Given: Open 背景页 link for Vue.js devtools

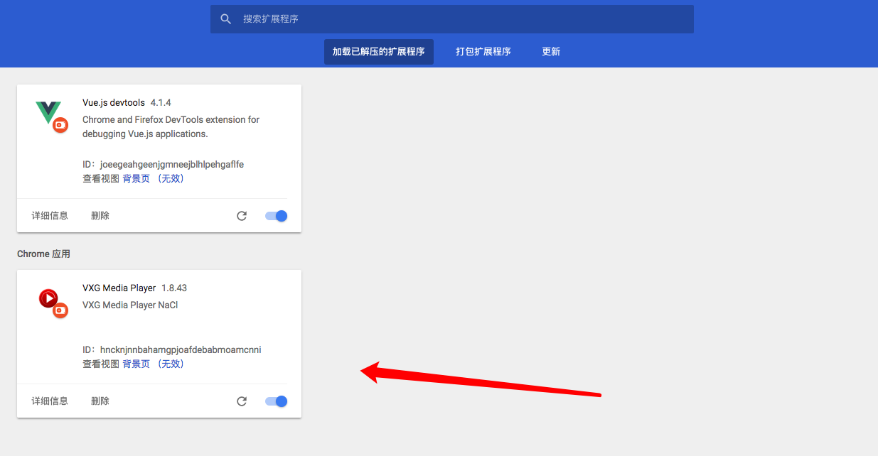Looking at the screenshot, I should (136, 179).
